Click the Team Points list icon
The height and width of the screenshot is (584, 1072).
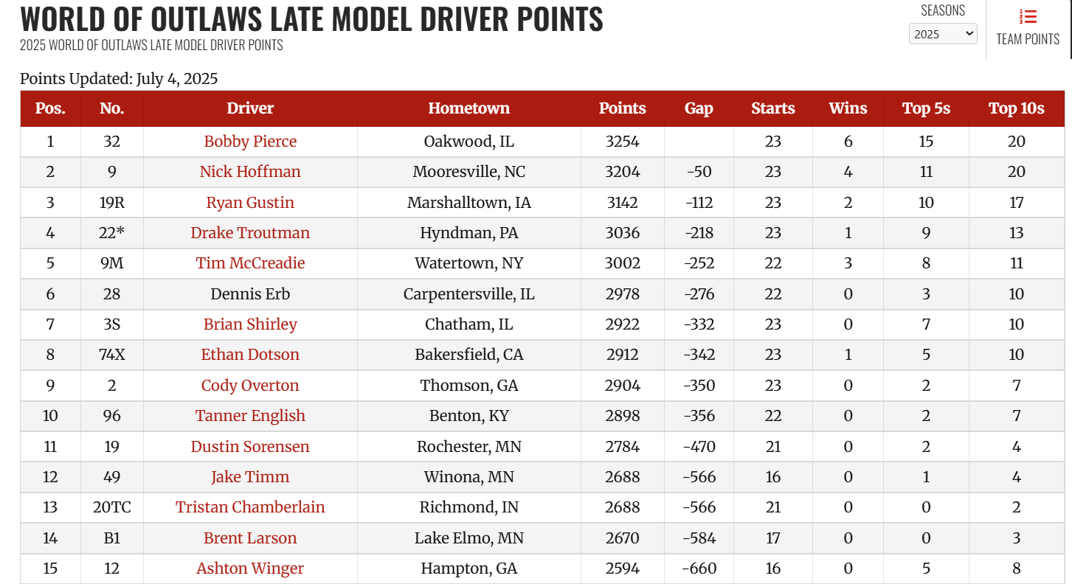pos(1028,17)
